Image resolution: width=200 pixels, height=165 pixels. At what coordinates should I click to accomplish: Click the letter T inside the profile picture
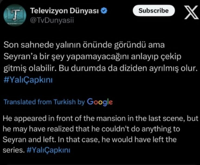[15, 15]
